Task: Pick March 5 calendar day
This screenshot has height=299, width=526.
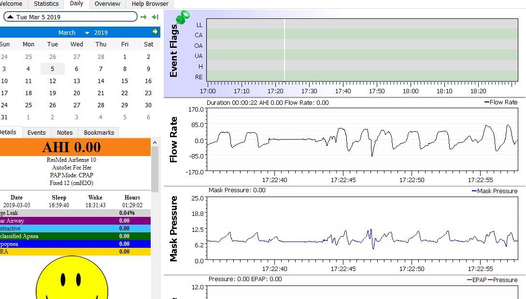Action: (x=52, y=69)
